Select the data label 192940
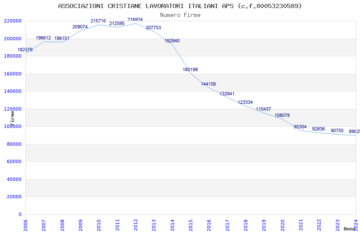 pos(172,41)
